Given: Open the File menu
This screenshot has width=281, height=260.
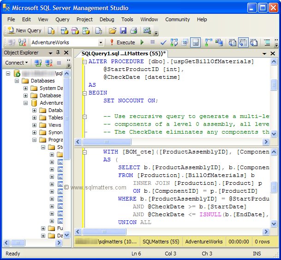Looking at the screenshot, I should (11, 19).
